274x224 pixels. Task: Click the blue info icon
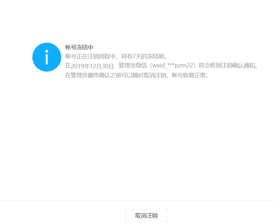[47, 57]
